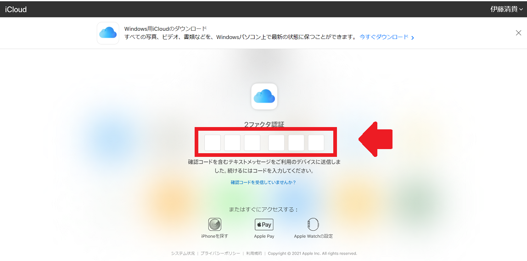527x261 pixels.
Task: Open the iPhoneを探す radar icon
Action: [x=215, y=224]
